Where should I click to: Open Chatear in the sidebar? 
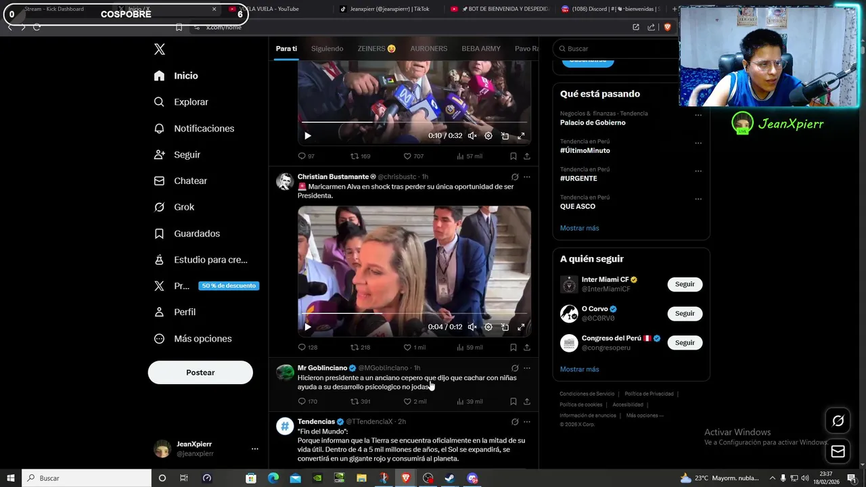181,181
